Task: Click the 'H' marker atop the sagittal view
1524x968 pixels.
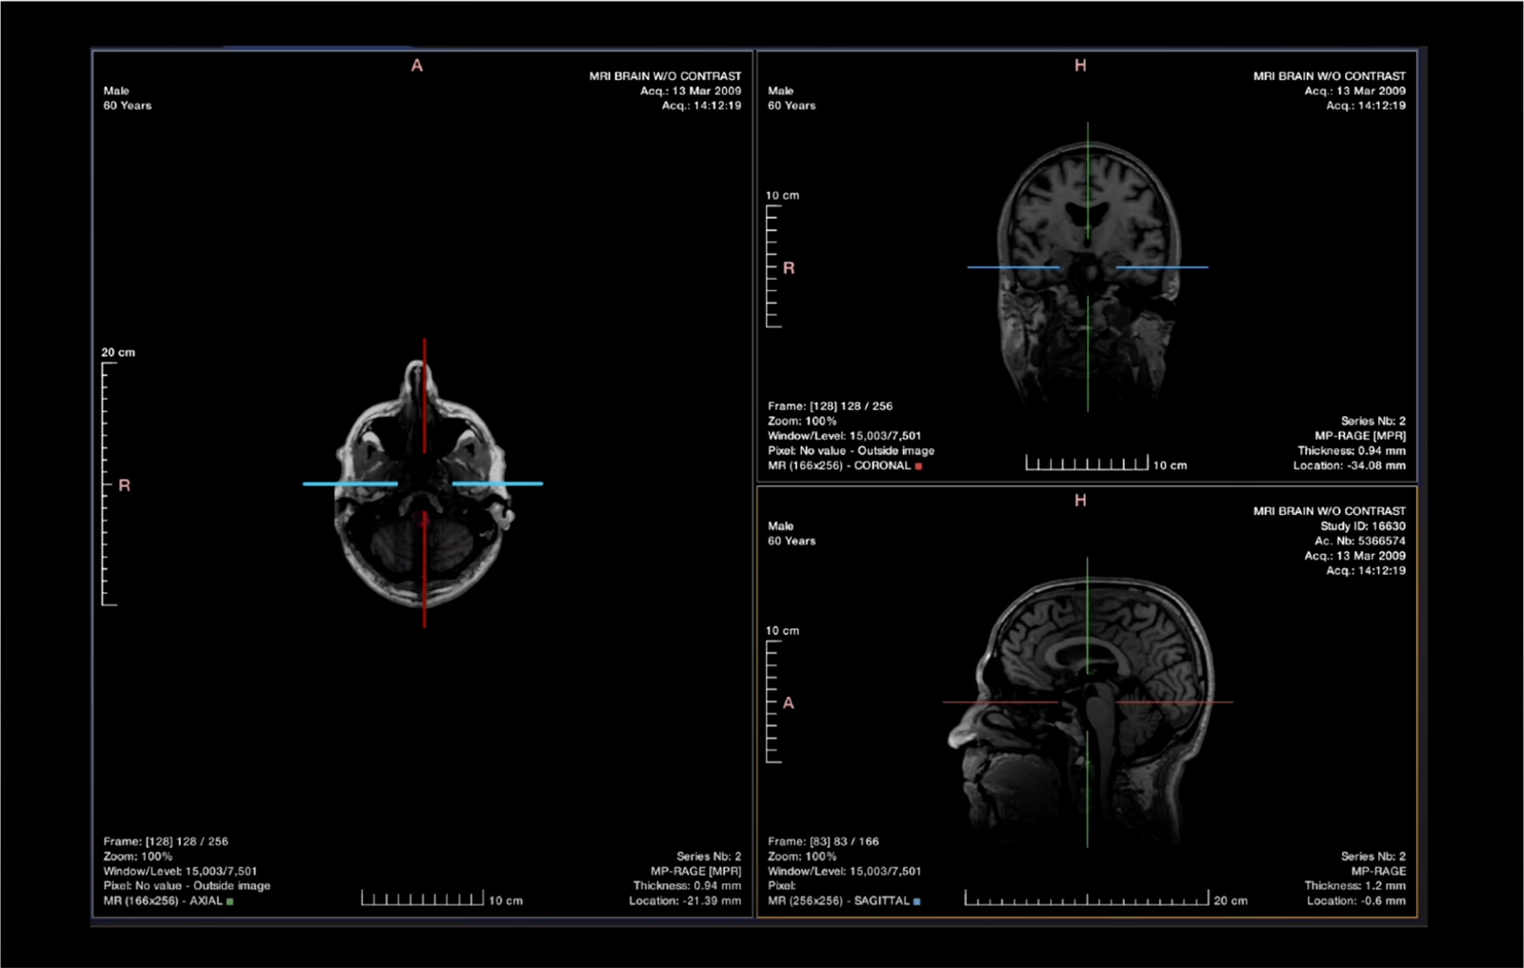Action: [x=1079, y=500]
